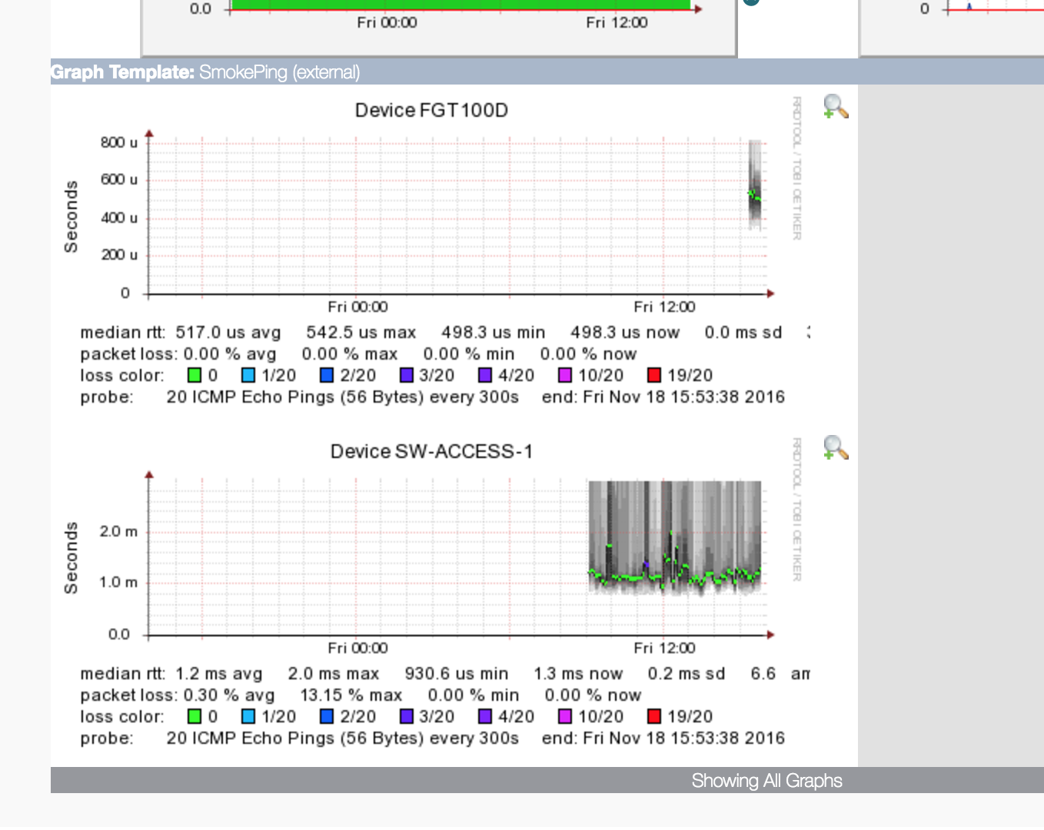
Task: Click the 'Device SW-ACCESS-1' graph title
Action: 431,452
